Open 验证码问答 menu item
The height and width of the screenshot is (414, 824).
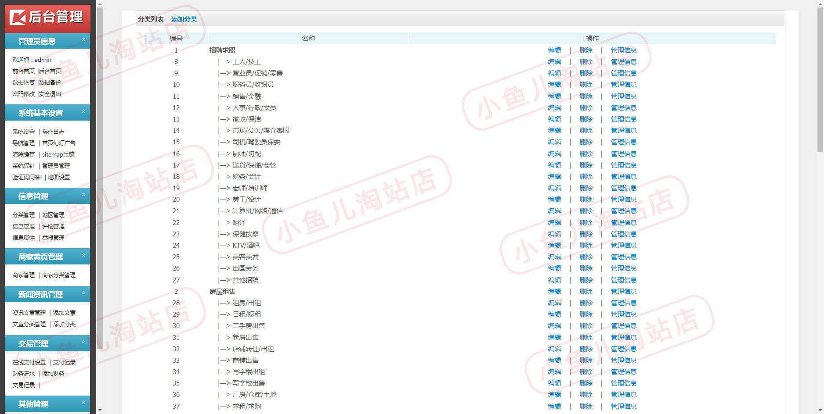[x=26, y=177]
